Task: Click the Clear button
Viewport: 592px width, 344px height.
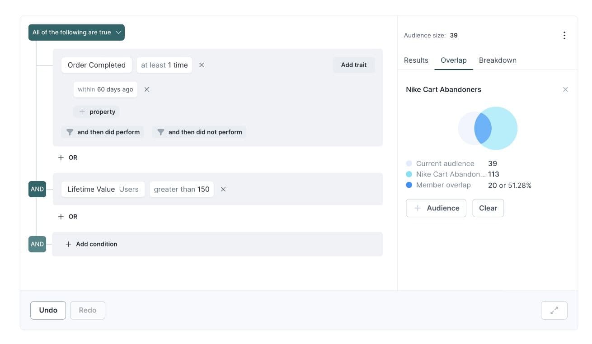Action: point(488,208)
